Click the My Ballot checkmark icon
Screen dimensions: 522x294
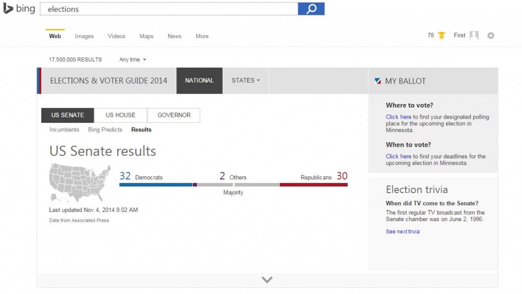coord(378,81)
